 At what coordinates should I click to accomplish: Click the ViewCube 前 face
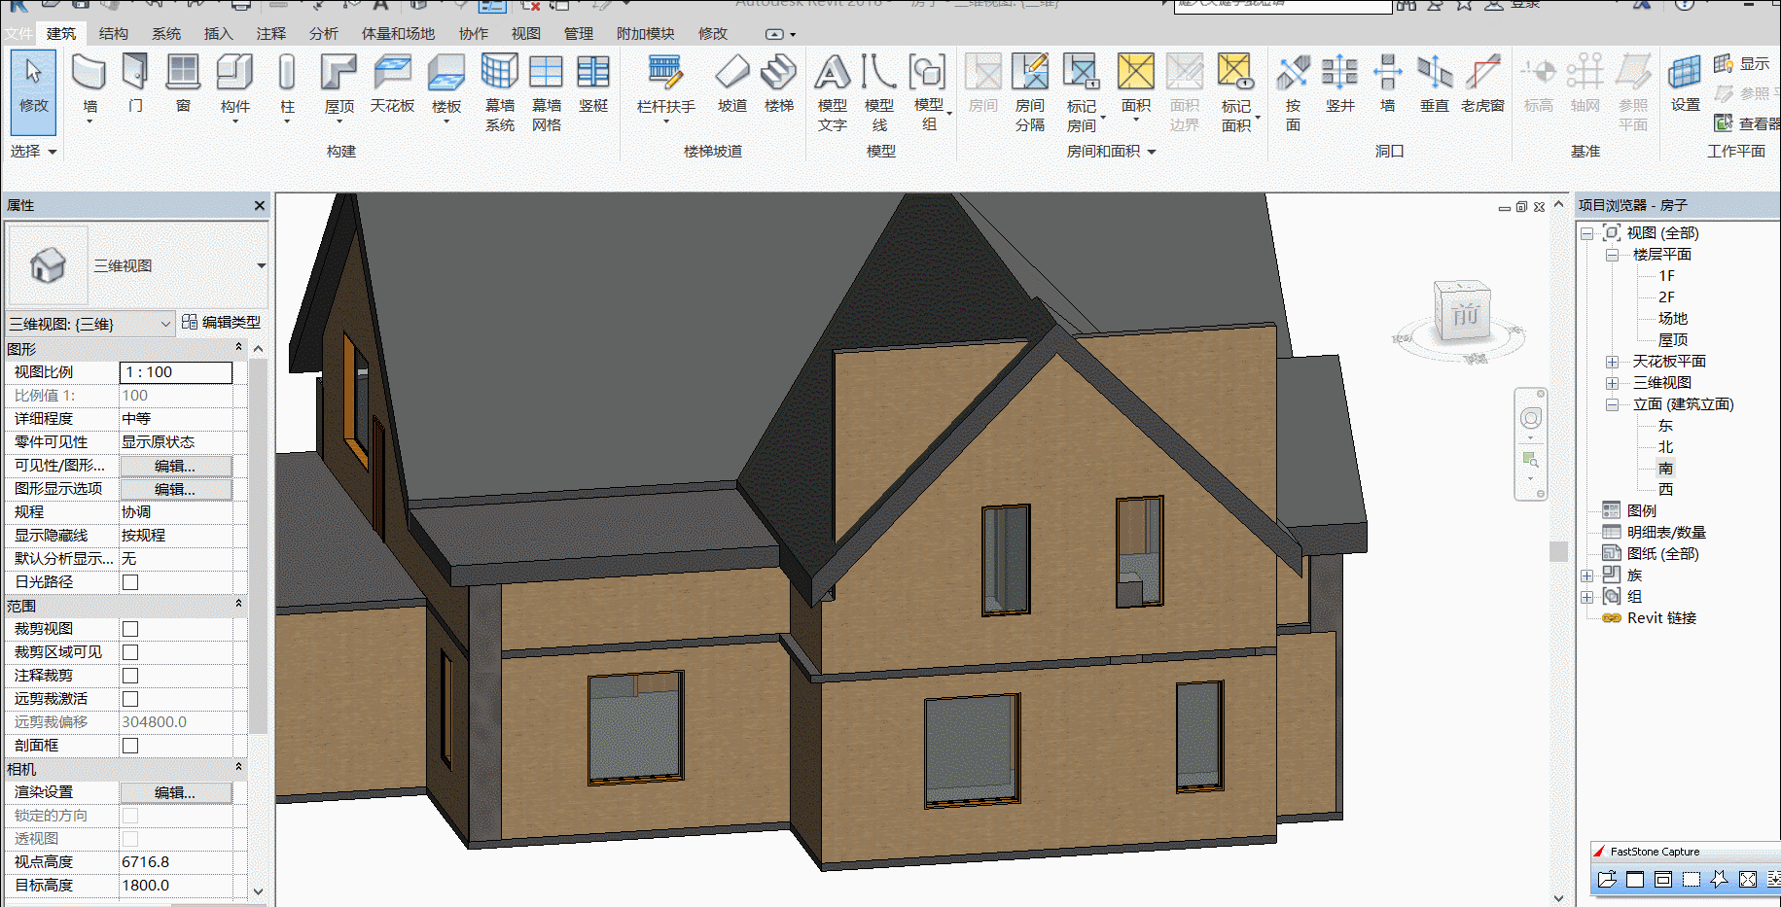click(x=1464, y=315)
